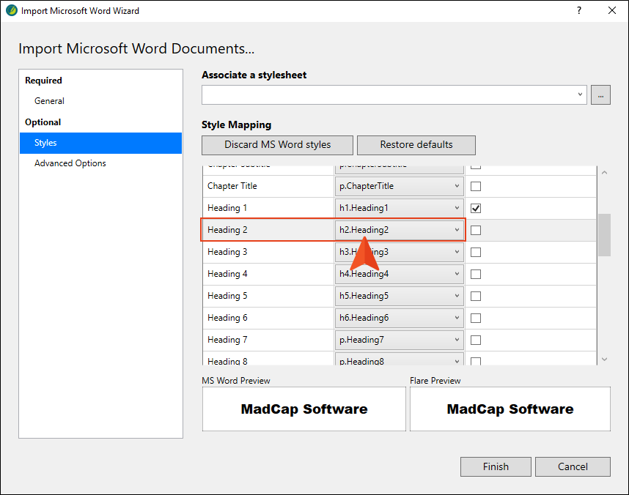Check the Chapter Title row checkbox

[x=476, y=187]
